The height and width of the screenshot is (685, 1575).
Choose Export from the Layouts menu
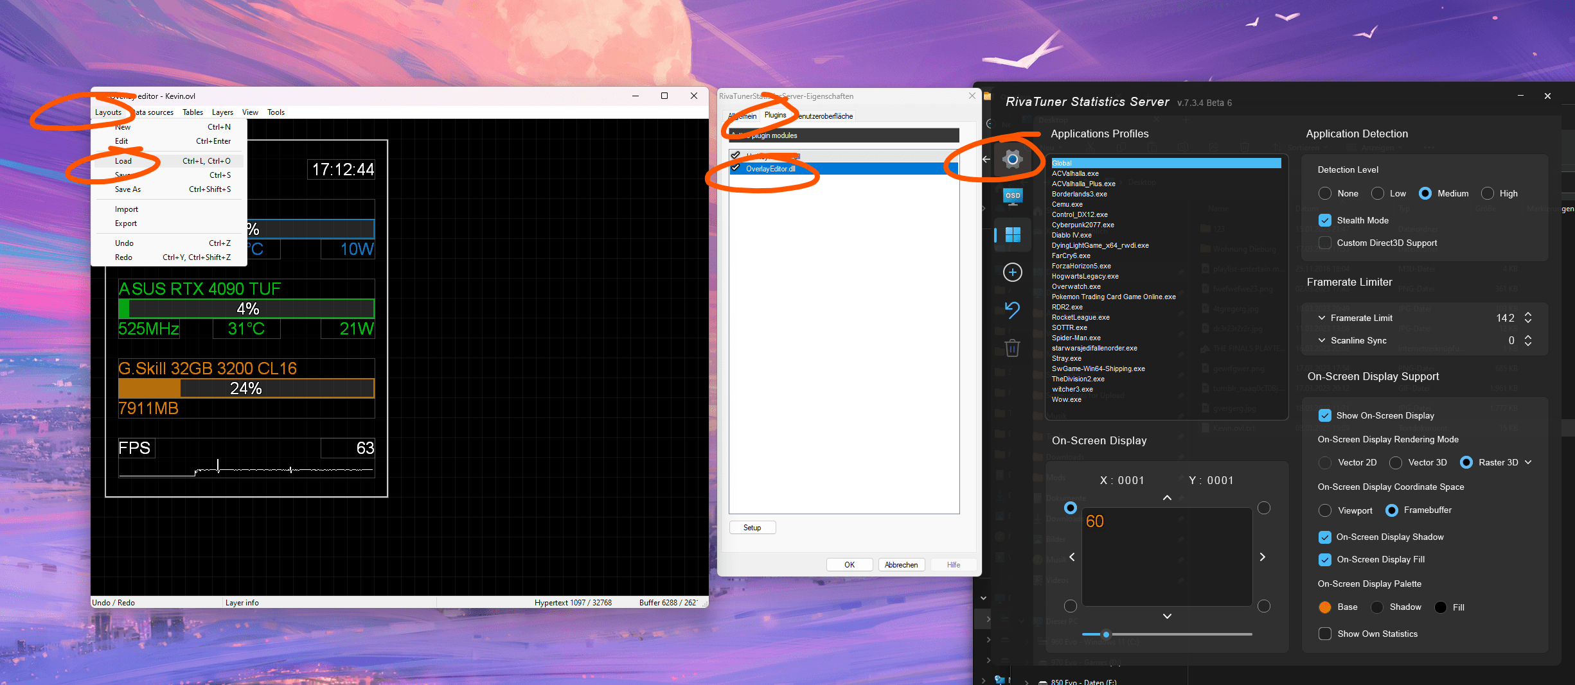point(169,223)
